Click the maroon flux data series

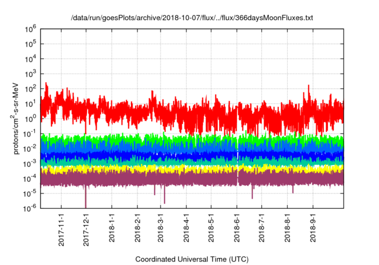(x=192, y=179)
